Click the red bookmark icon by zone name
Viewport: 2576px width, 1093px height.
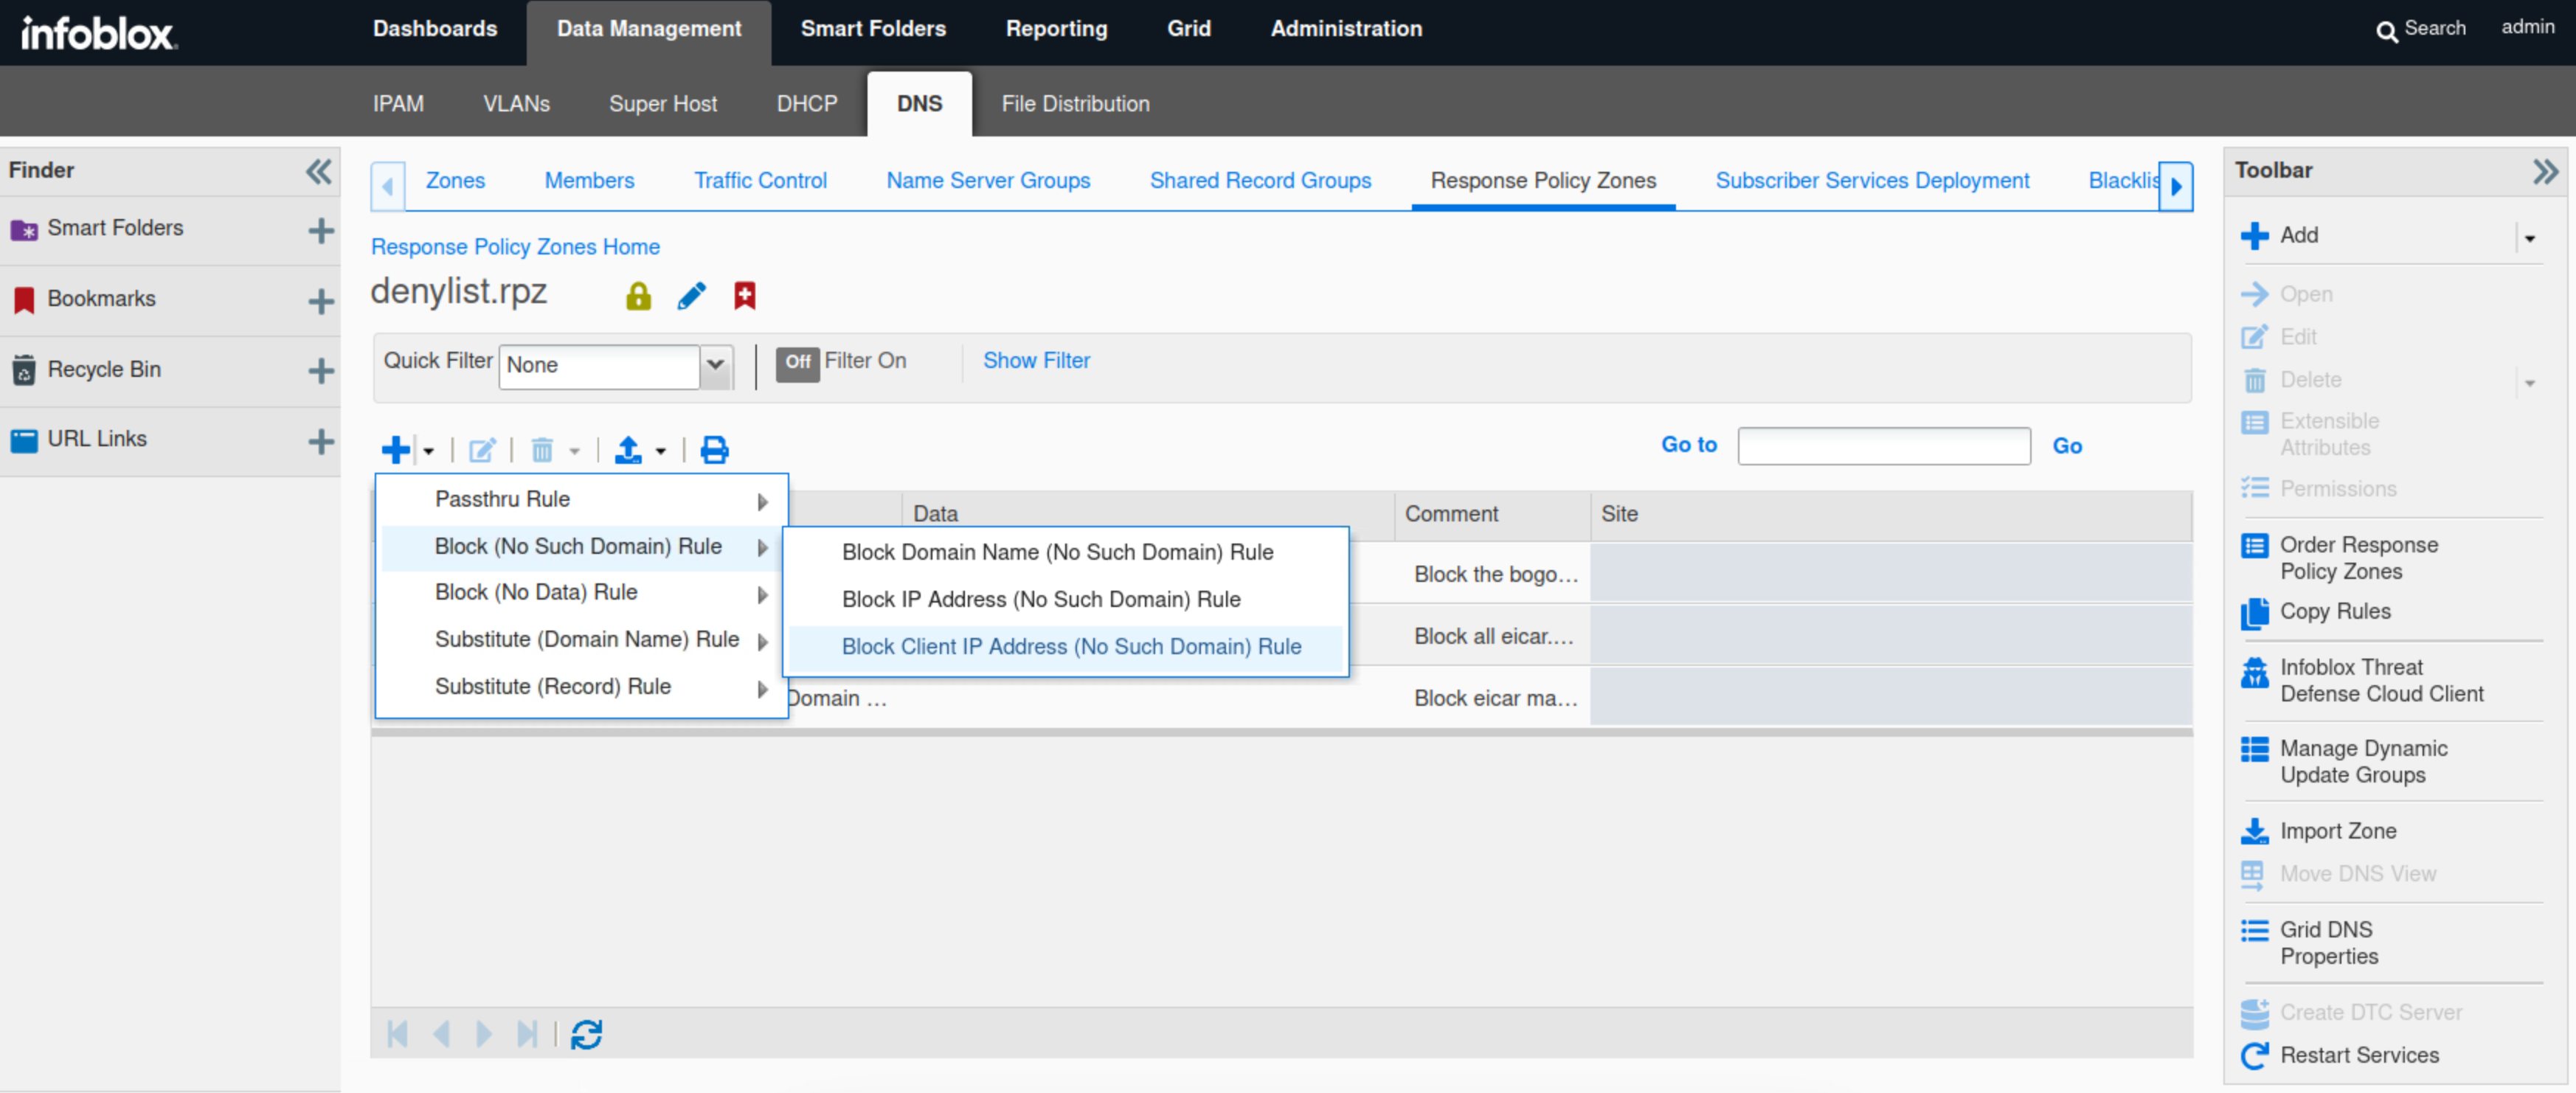pyautogui.click(x=744, y=296)
